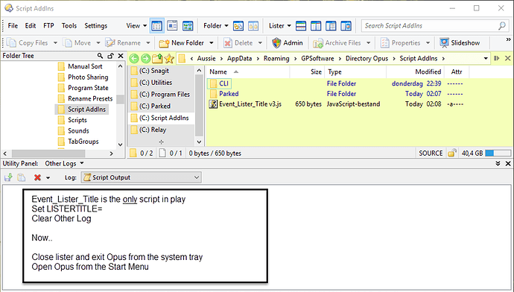Click the Favorites star icon in path bar
This screenshot has width=514, height=292.
(x=169, y=59)
